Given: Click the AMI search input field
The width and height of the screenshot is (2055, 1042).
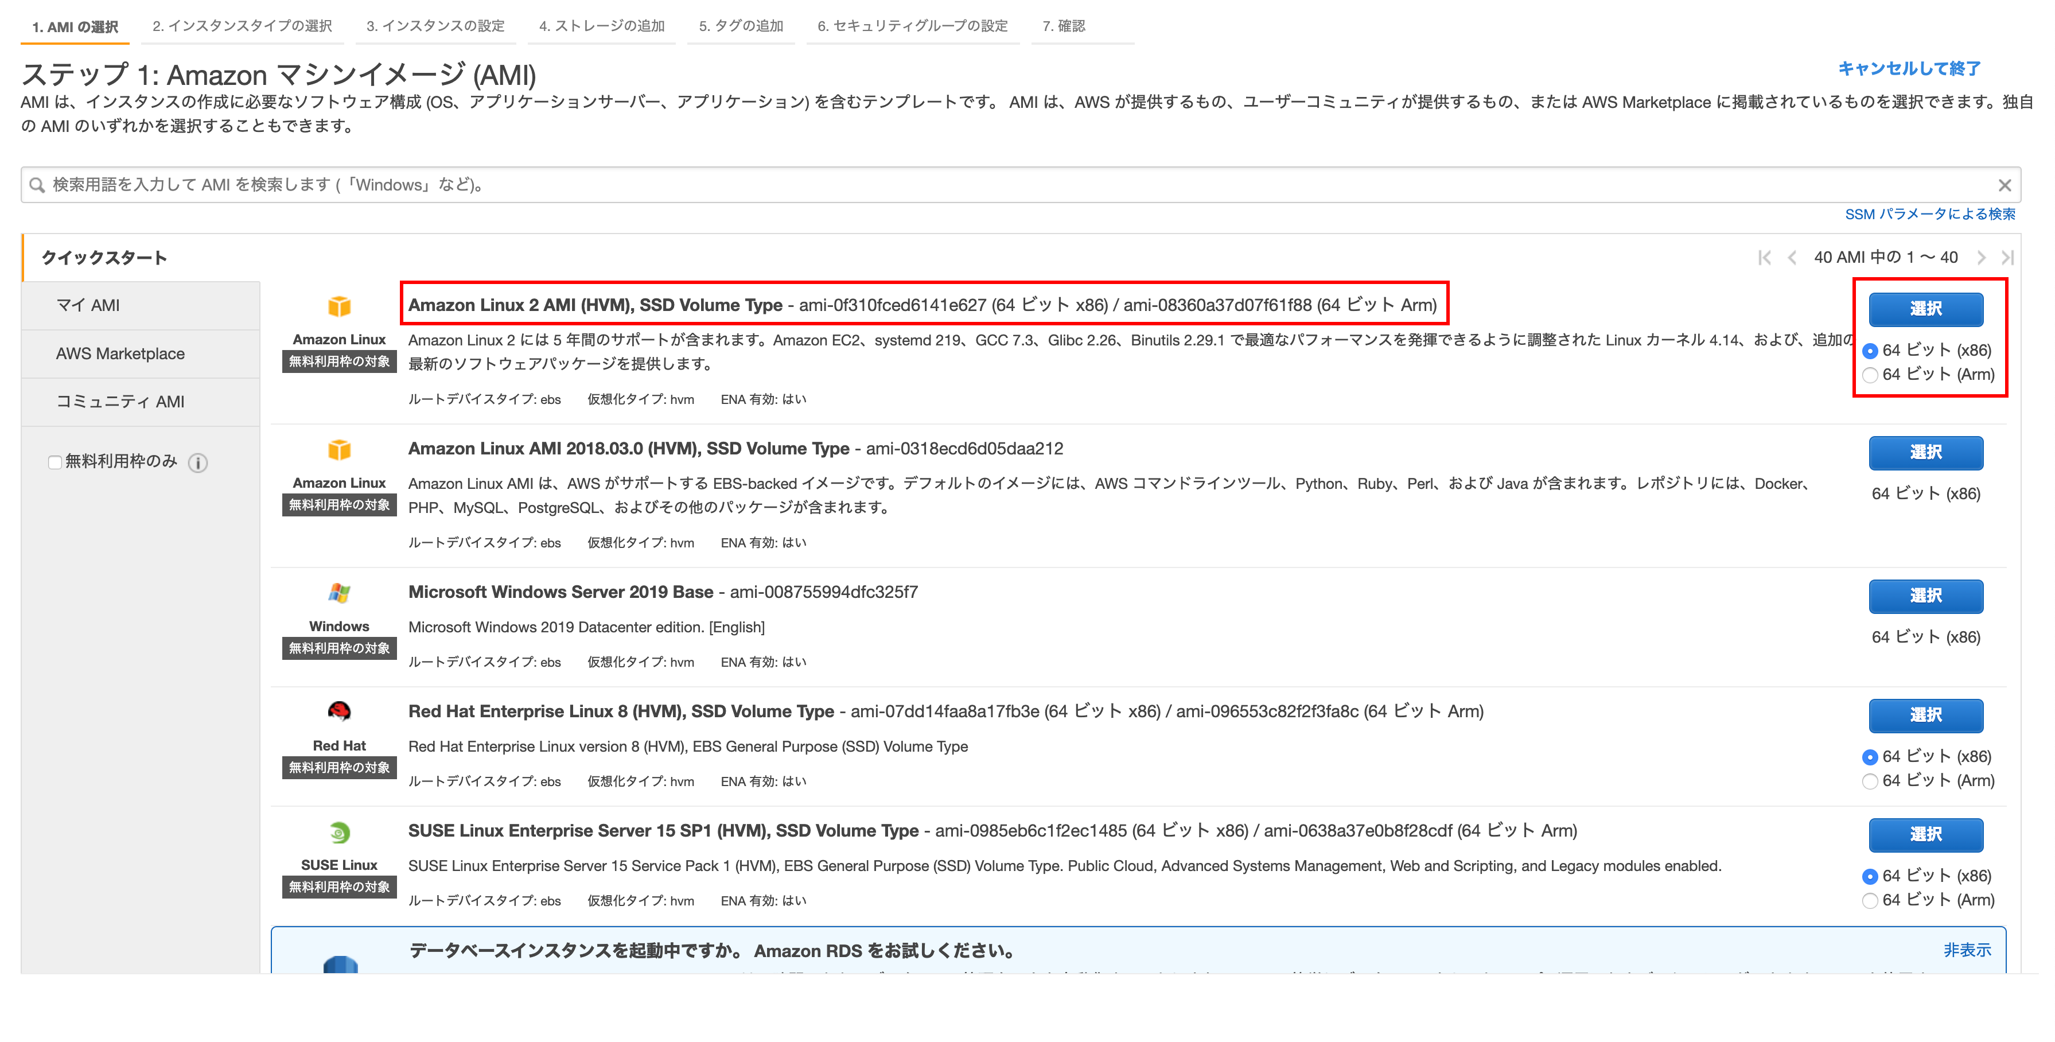Looking at the screenshot, I should (x=958, y=185).
